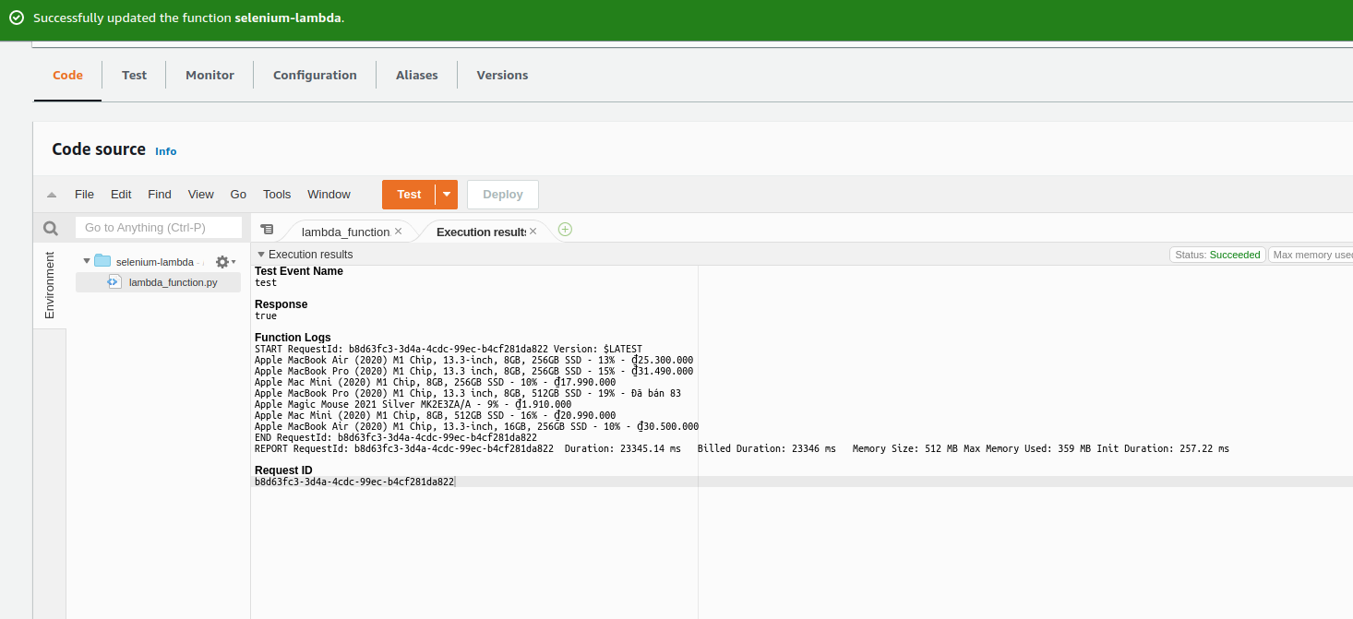Go to the Aliases tab
The image size is (1353, 619).
tap(416, 75)
